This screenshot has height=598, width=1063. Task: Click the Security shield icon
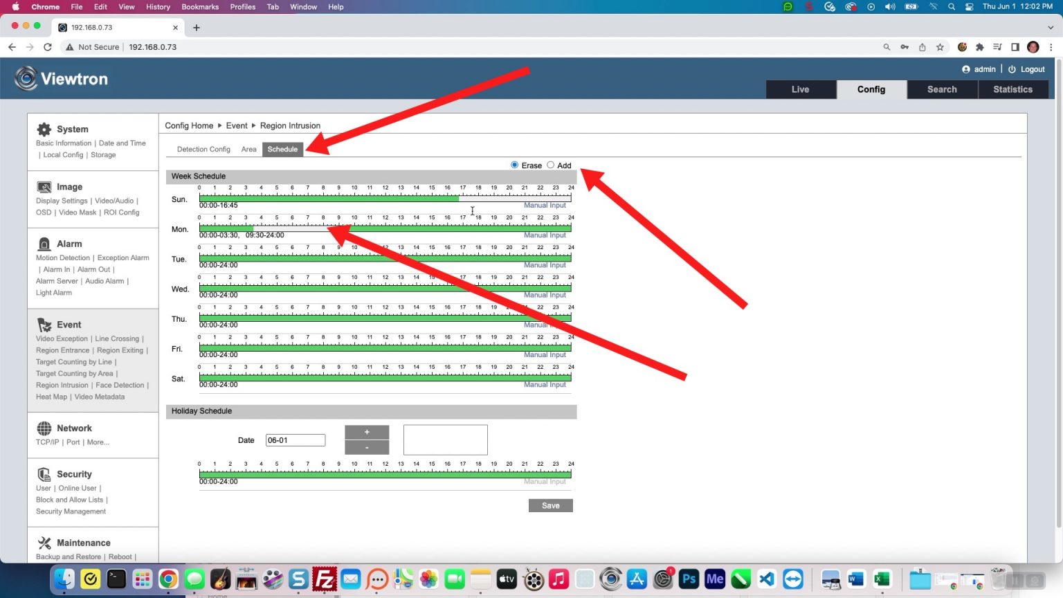point(44,474)
